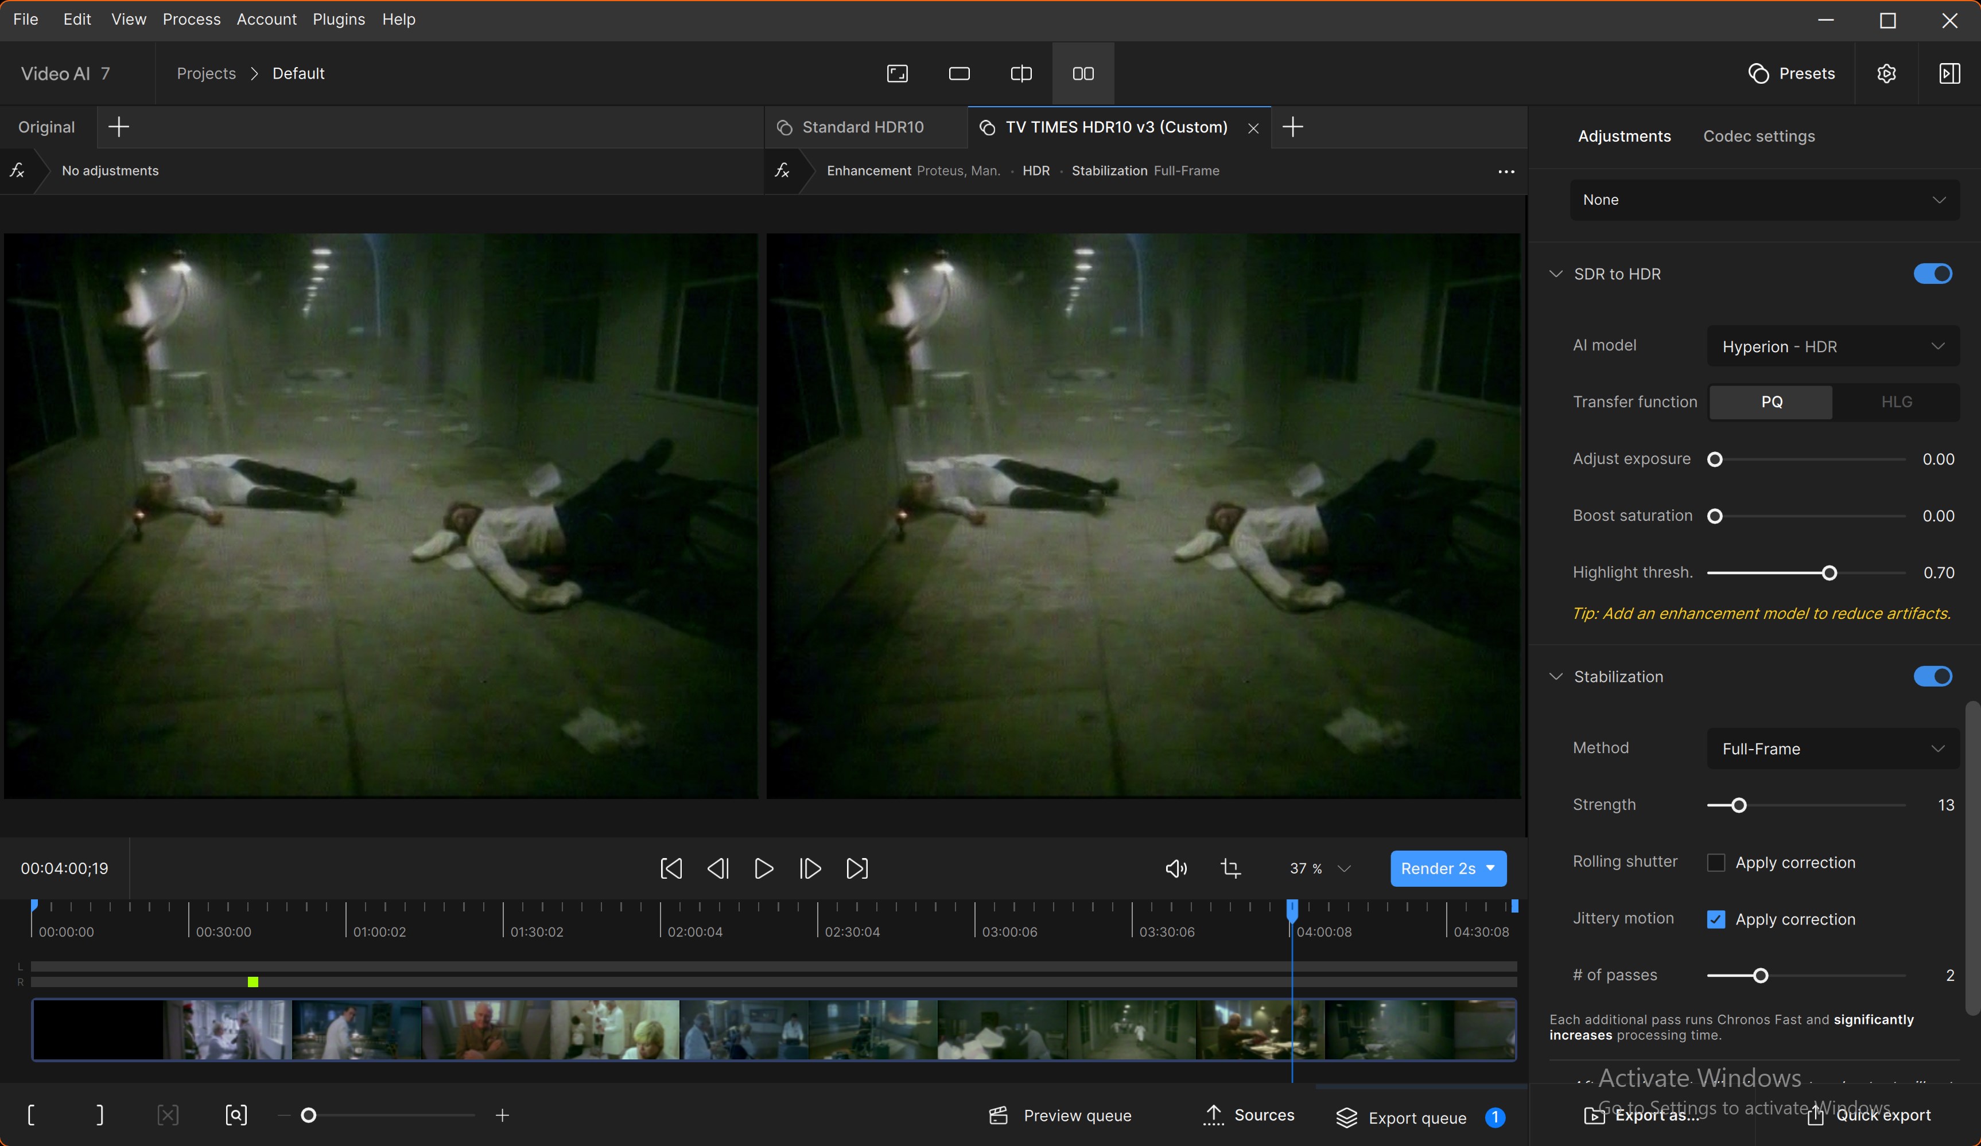Open the Sources panel
The image size is (1981, 1146).
(1248, 1114)
